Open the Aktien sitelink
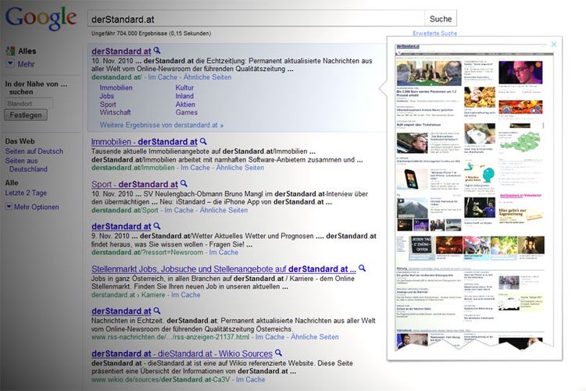This screenshot has width=586, height=391. click(x=185, y=105)
